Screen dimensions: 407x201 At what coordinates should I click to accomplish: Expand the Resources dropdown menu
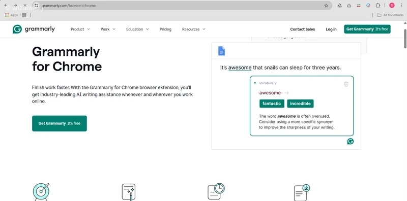tap(194, 29)
